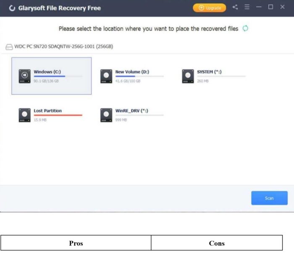Click the blue Scan button
Viewport: 294px width, 253px height.
coord(269,198)
